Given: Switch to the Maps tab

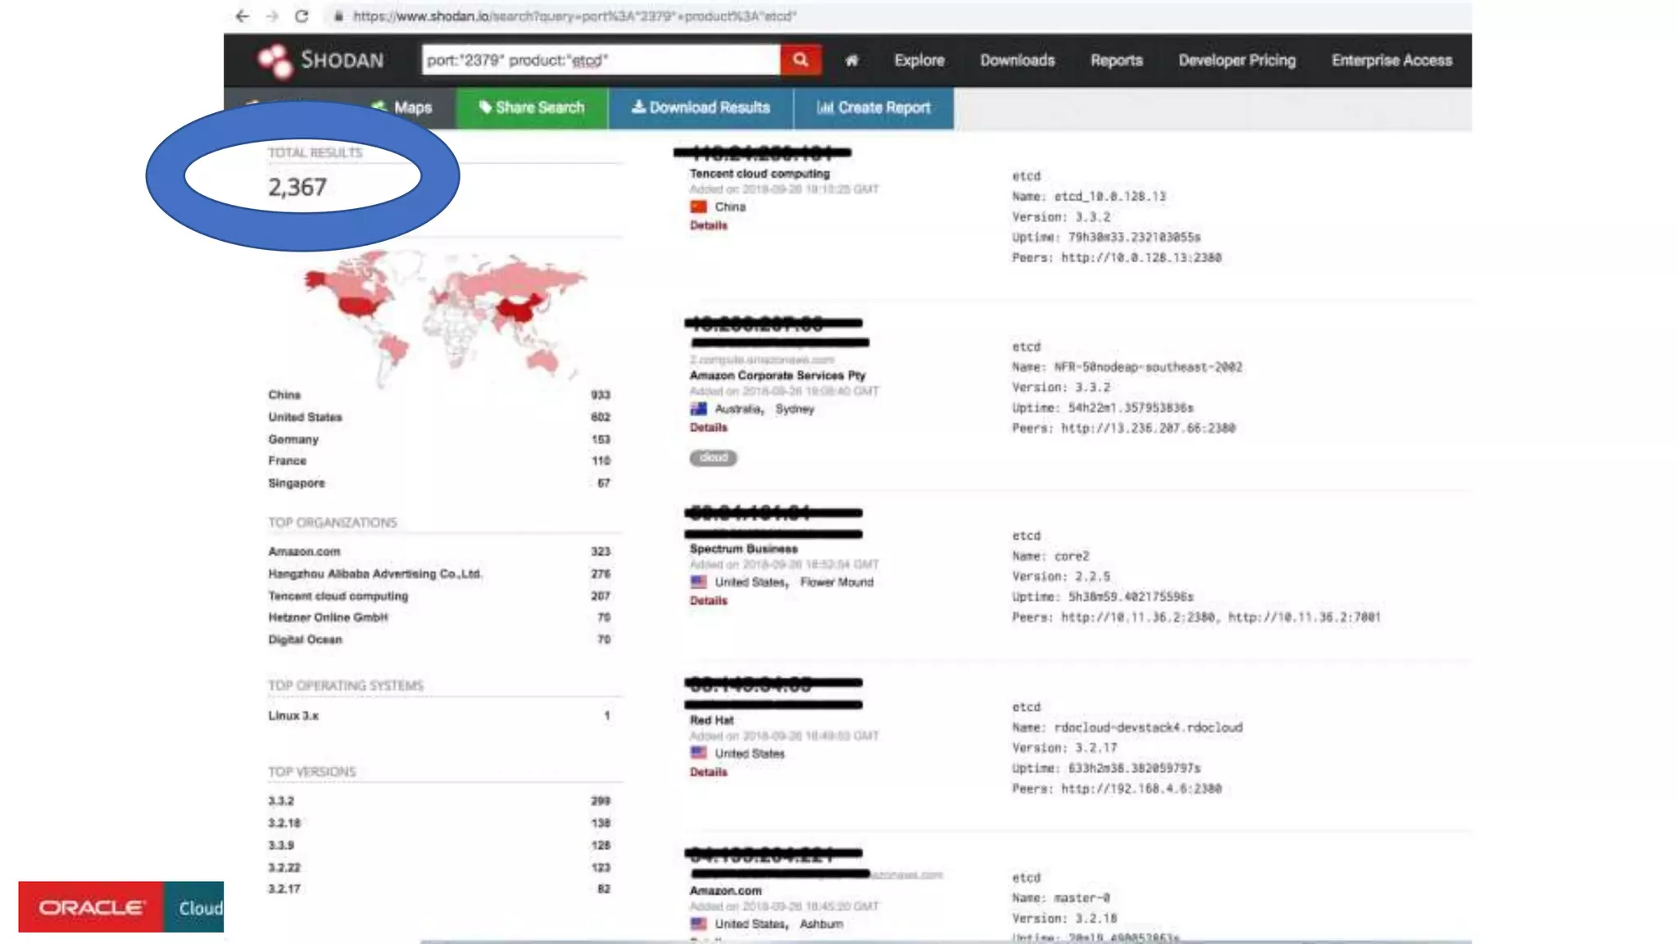Looking at the screenshot, I should pyautogui.click(x=411, y=107).
